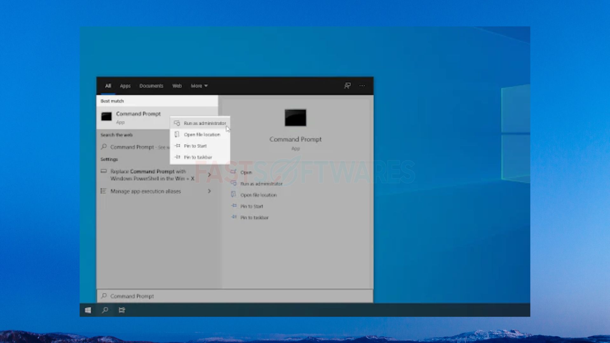Click the web search magnifier icon beside Command Prompt
Image resolution: width=610 pixels, height=343 pixels.
click(x=104, y=147)
